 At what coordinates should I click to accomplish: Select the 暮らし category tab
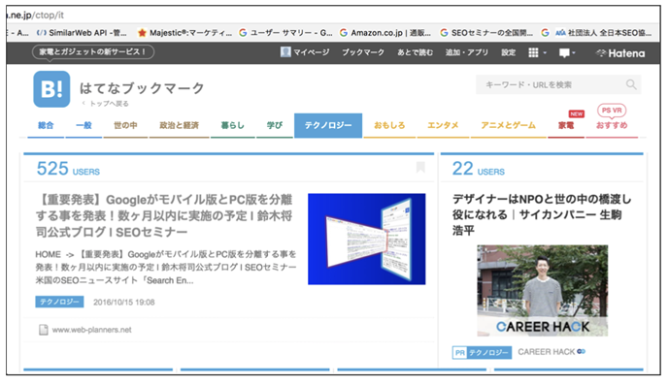[232, 125]
